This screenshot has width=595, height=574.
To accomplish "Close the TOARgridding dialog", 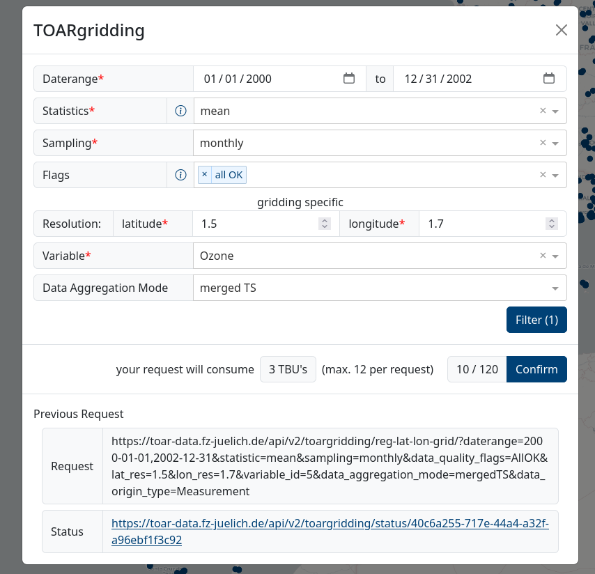I will point(561,30).
